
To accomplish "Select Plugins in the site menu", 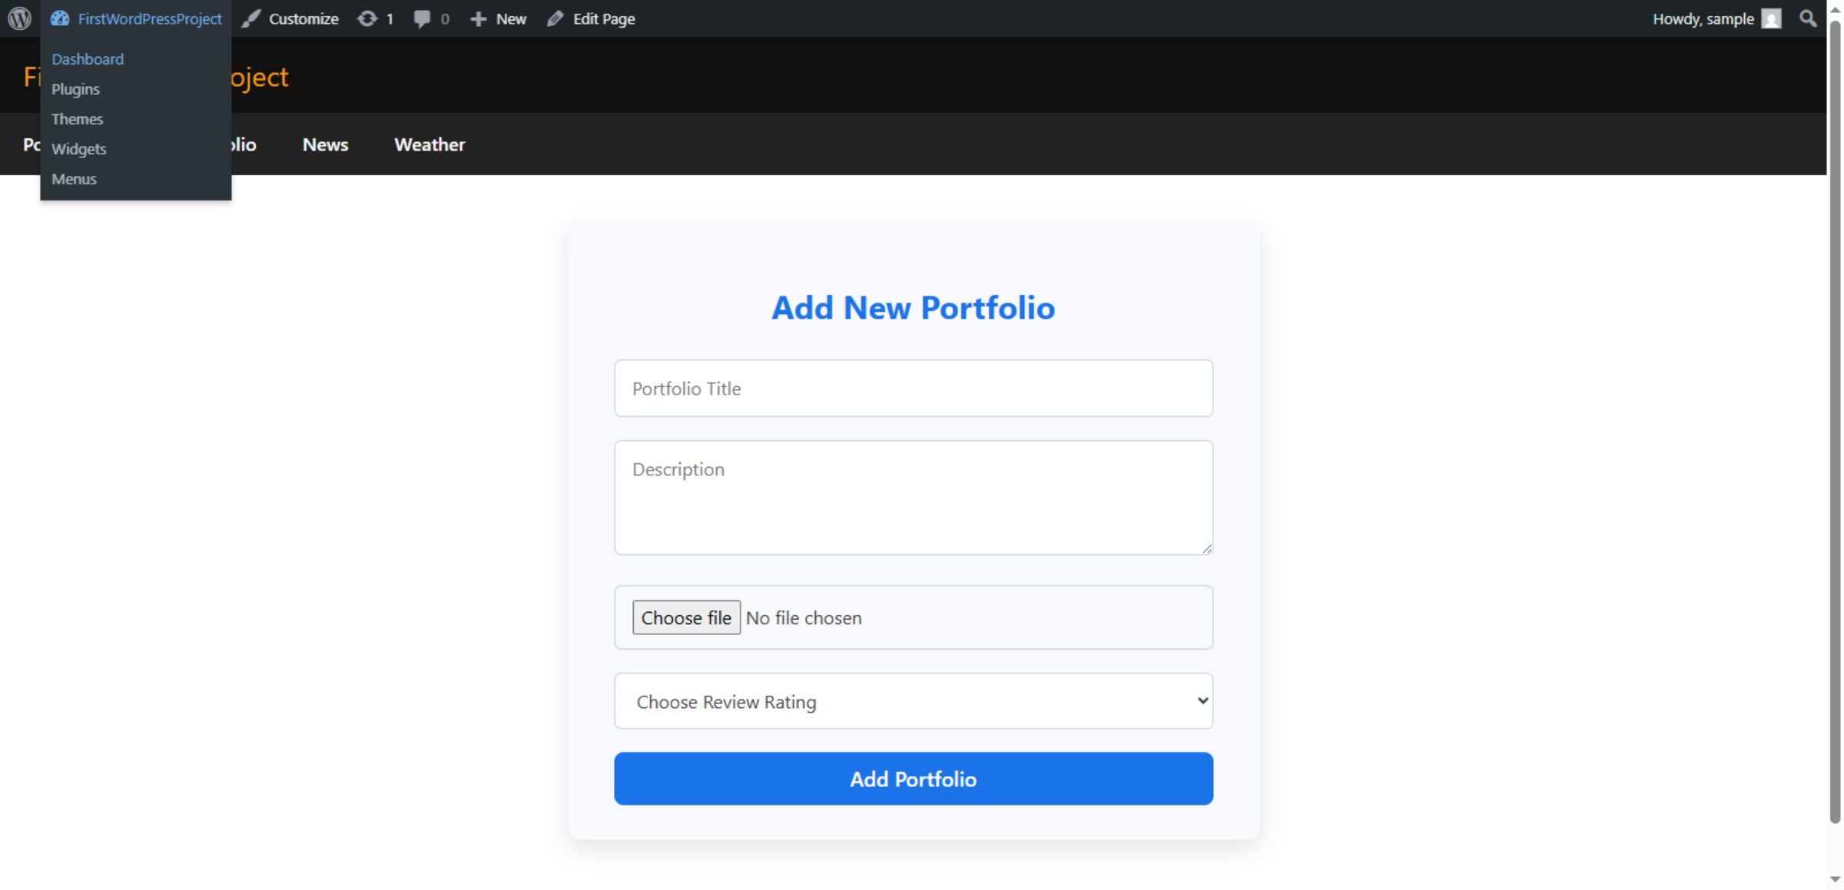I will (x=75, y=88).
